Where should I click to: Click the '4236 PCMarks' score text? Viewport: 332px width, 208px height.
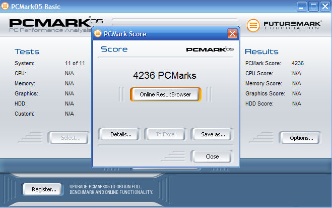165,76
